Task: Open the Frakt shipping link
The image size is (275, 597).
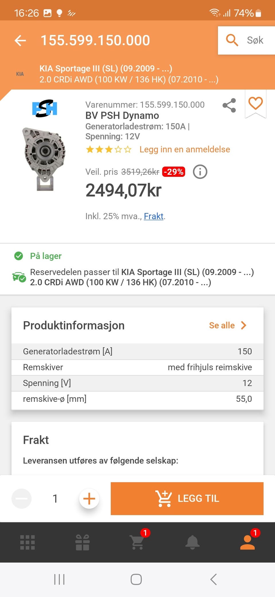Action: coord(154,216)
